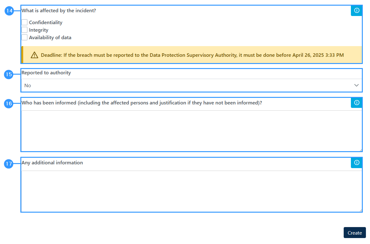The width and height of the screenshot is (370, 244).
Task: Tick the Availability of data checkbox
Action: (24, 38)
